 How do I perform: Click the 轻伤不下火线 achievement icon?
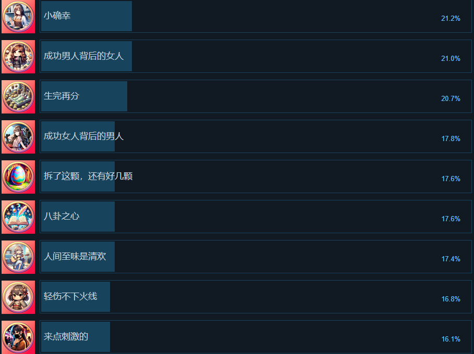pyautogui.click(x=18, y=297)
